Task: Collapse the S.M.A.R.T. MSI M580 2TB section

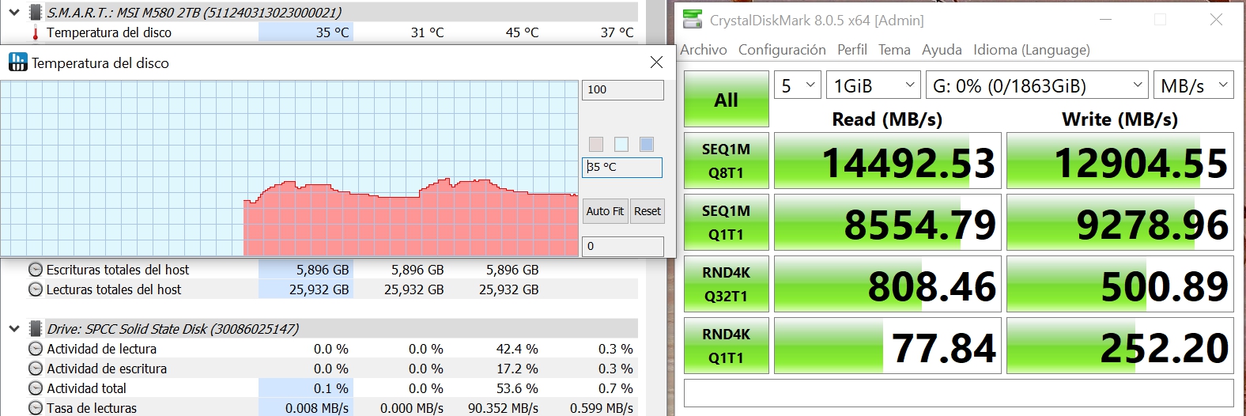Action: pyautogui.click(x=14, y=12)
